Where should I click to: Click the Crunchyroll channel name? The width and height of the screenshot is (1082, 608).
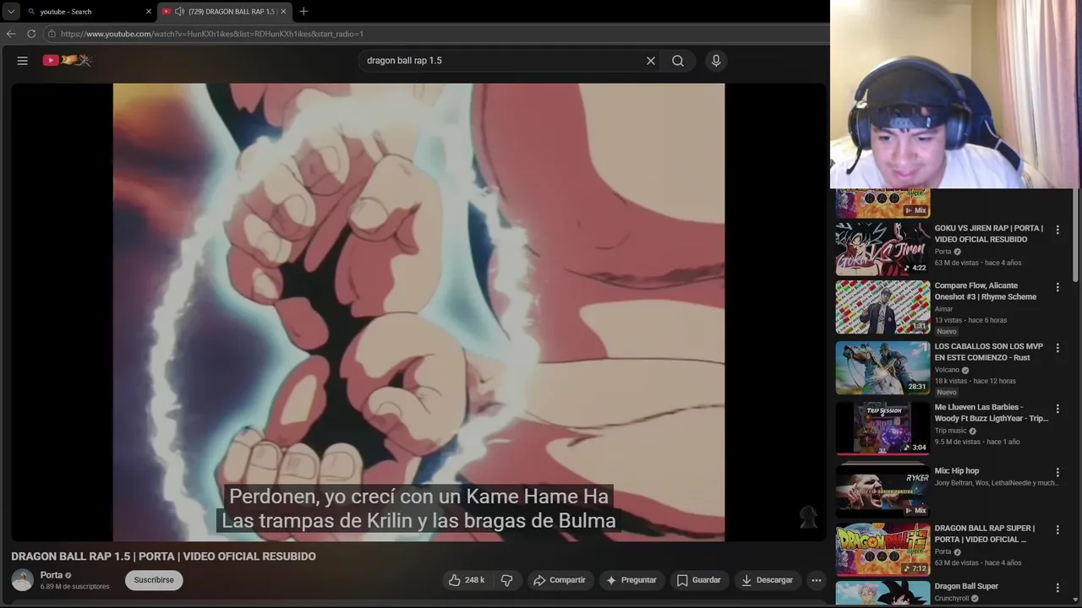952,599
